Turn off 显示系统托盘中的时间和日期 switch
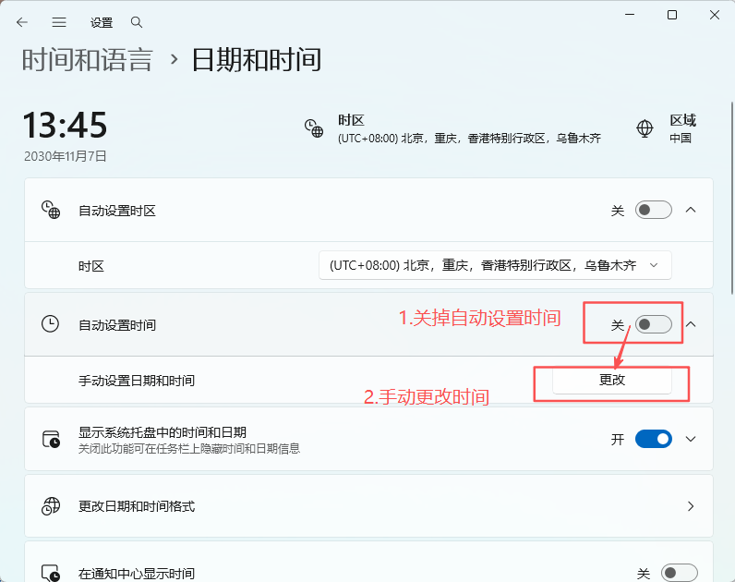The height and width of the screenshot is (582, 735). pyautogui.click(x=653, y=439)
